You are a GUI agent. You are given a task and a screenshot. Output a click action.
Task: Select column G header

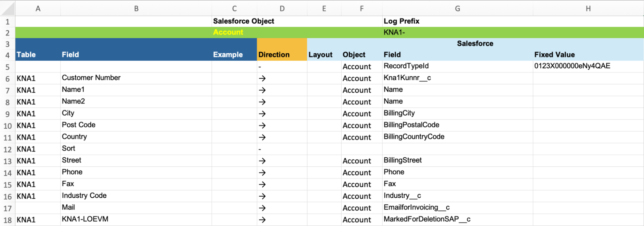pos(457,9)
